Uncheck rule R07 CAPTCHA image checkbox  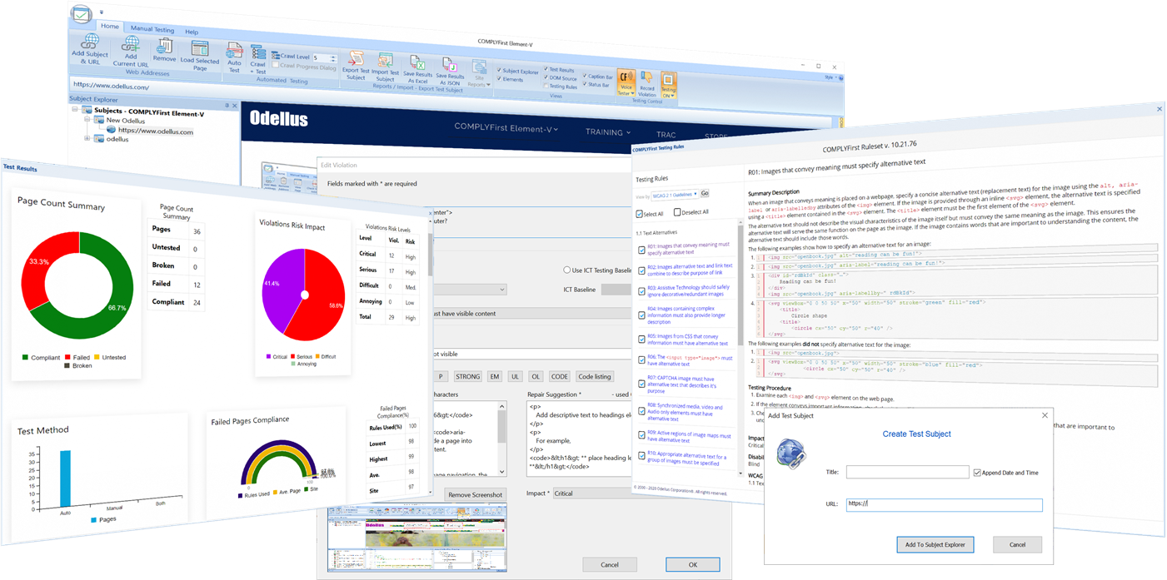(641, 384)
